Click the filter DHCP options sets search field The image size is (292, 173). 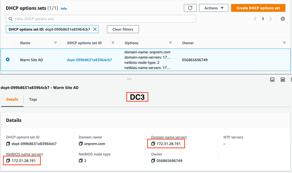(x=101, y=19)
